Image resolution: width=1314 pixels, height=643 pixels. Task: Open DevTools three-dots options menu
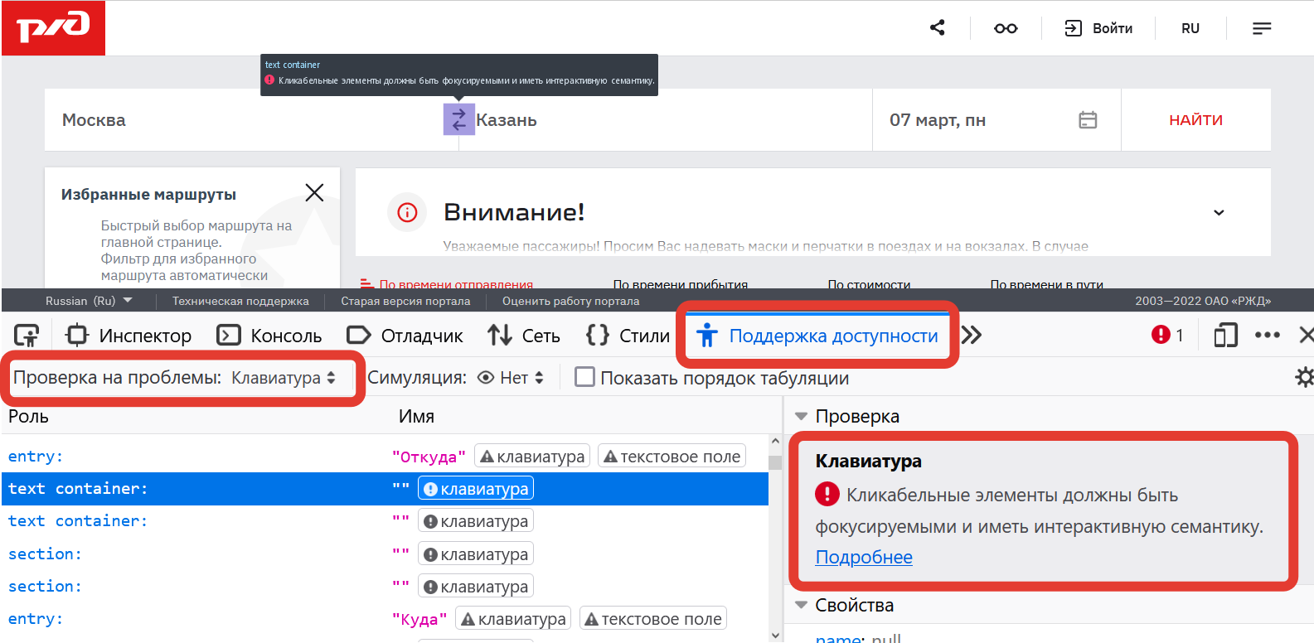(x=1267, y=336)
